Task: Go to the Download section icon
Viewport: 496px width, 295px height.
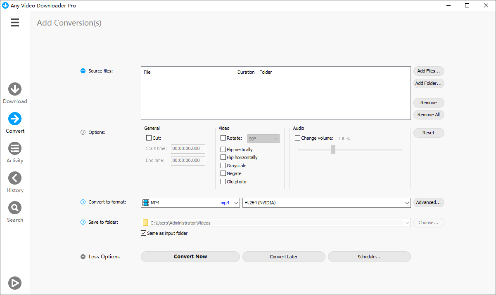Action: pyautogui.click(x=15, y=89)
